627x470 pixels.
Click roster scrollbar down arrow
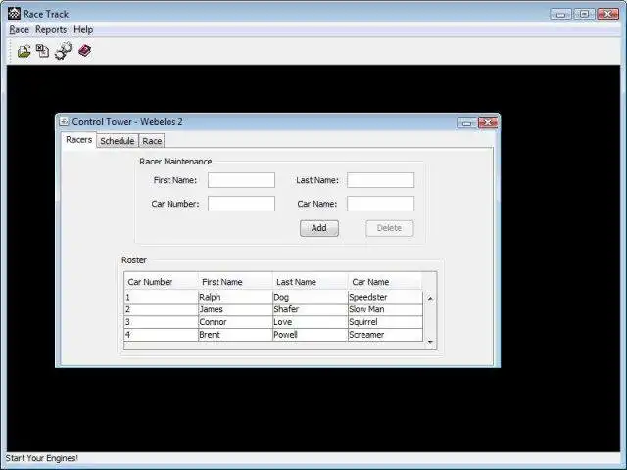pos(430,342)
